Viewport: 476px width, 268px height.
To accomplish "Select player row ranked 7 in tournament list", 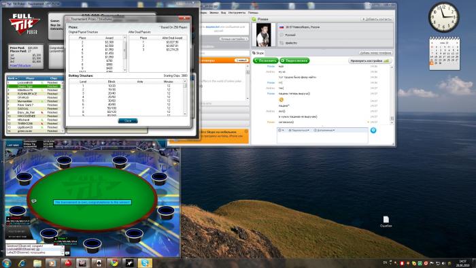I will [34, 105].
